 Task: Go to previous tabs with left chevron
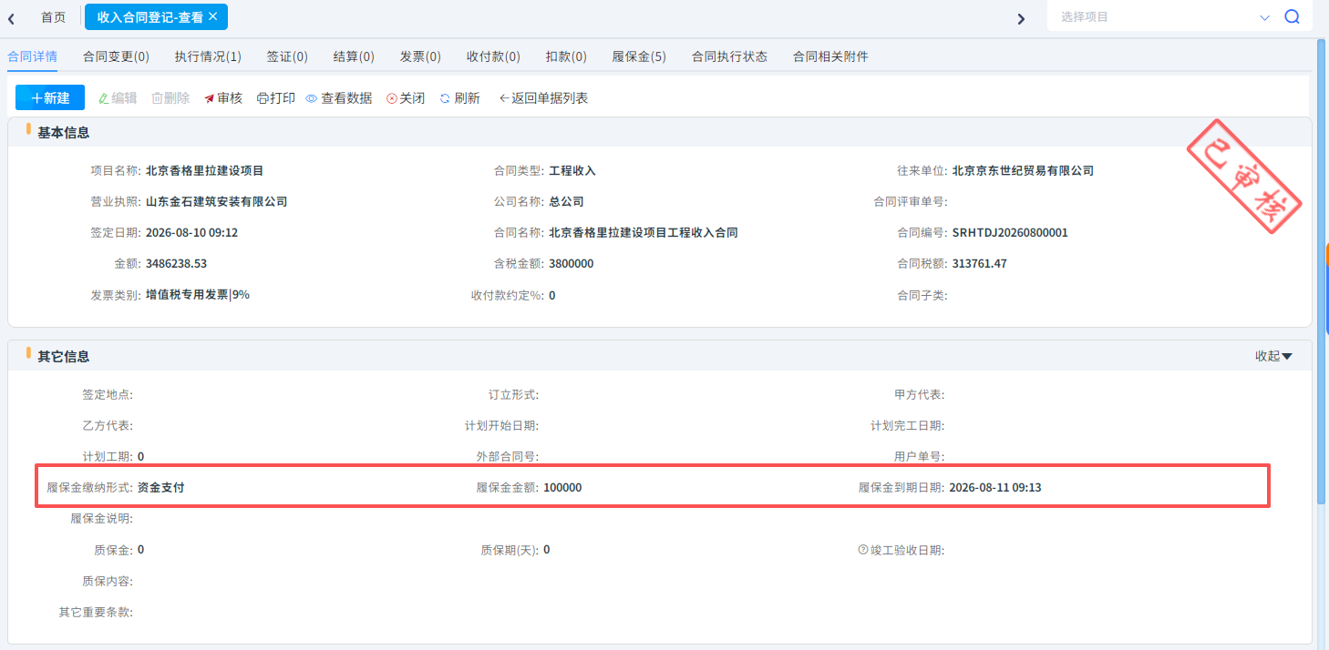[x=11, y=18]
